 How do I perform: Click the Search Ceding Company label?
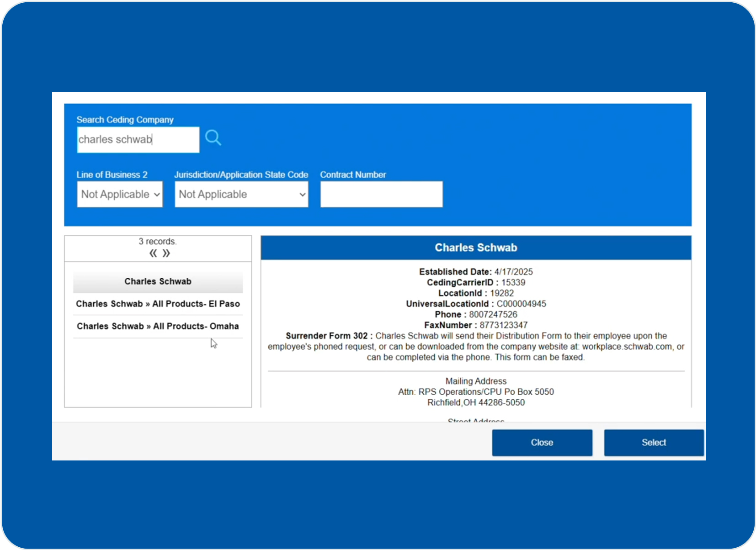[x=125, y=120]
